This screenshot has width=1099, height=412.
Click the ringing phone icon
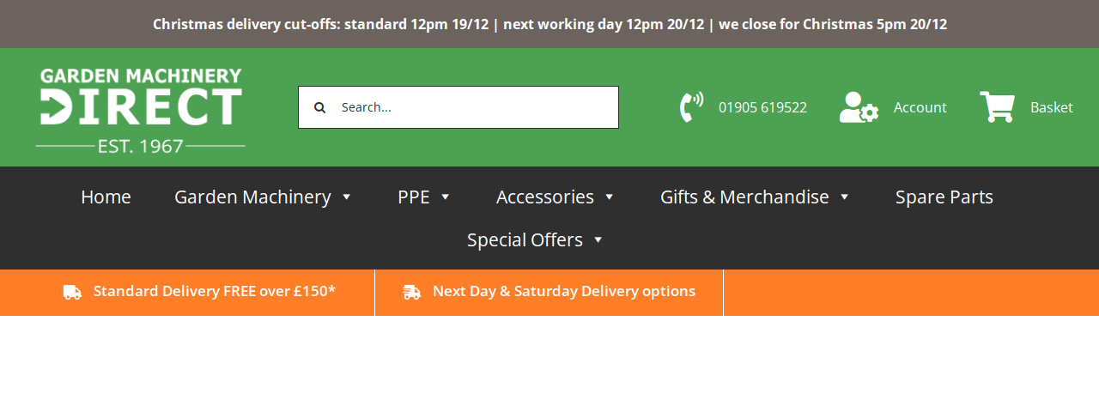point(691,107)
